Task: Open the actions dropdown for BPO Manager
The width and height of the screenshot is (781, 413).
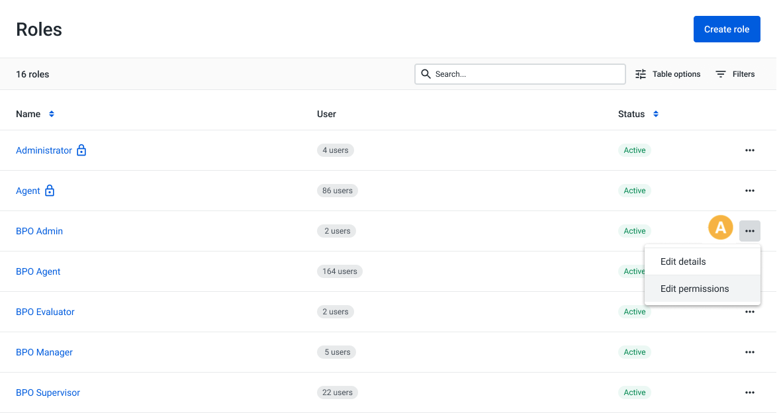Action: point(749,352)
